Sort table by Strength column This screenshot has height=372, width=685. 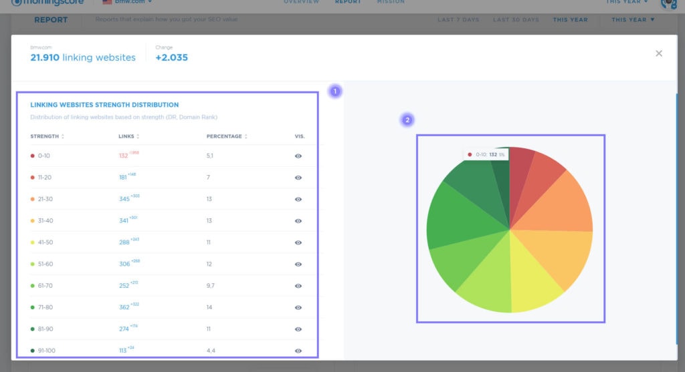pyautogui.click(x=47, y=136)
